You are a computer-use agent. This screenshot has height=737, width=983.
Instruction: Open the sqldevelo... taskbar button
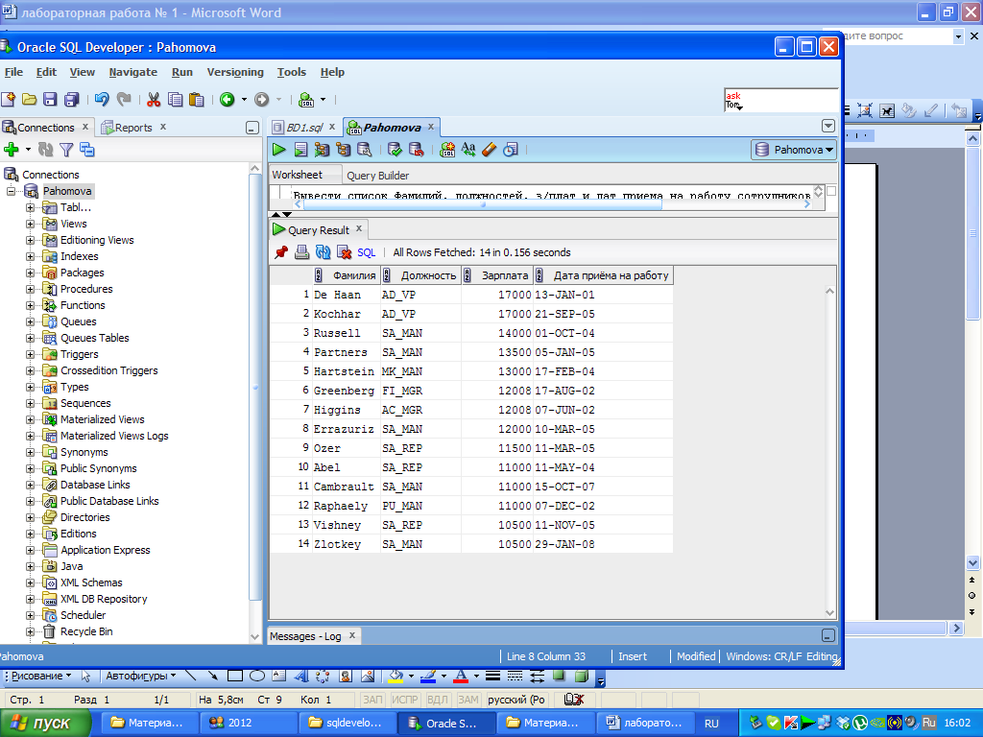[x=349, y=723]
